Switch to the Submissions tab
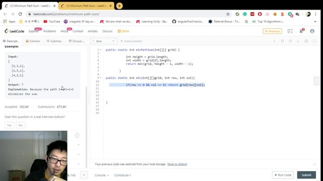Screen dimensions: 323x181 (55, 41)
